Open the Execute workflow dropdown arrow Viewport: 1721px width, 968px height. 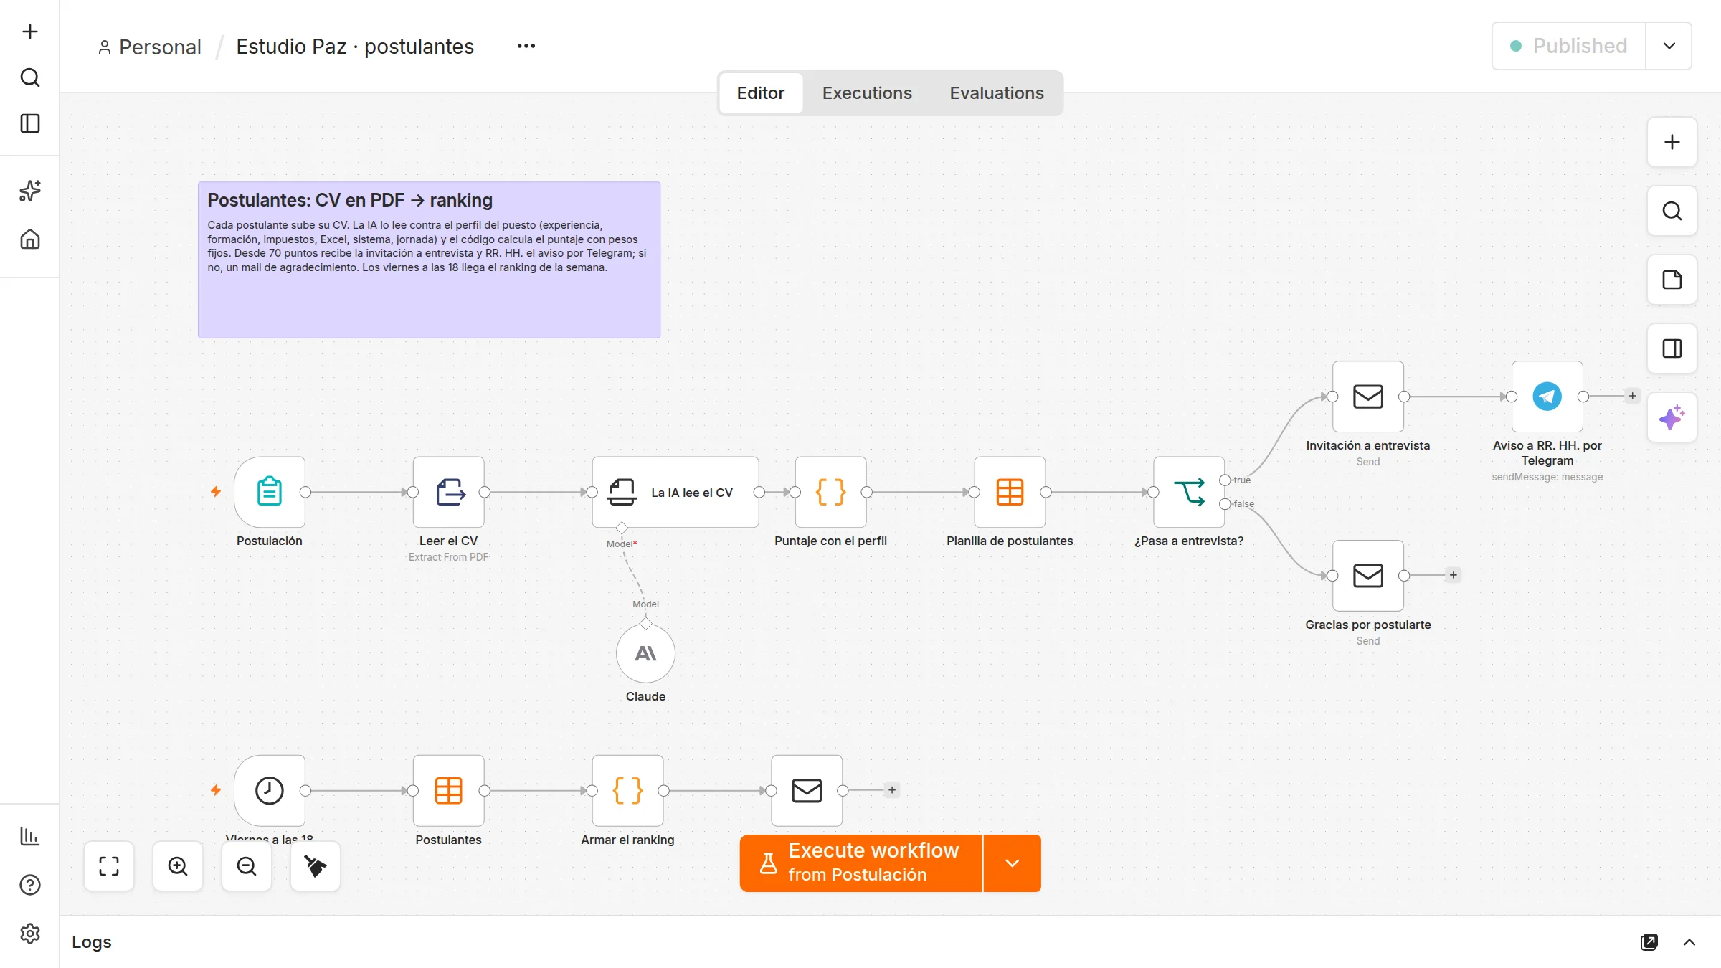(1013, 863)
